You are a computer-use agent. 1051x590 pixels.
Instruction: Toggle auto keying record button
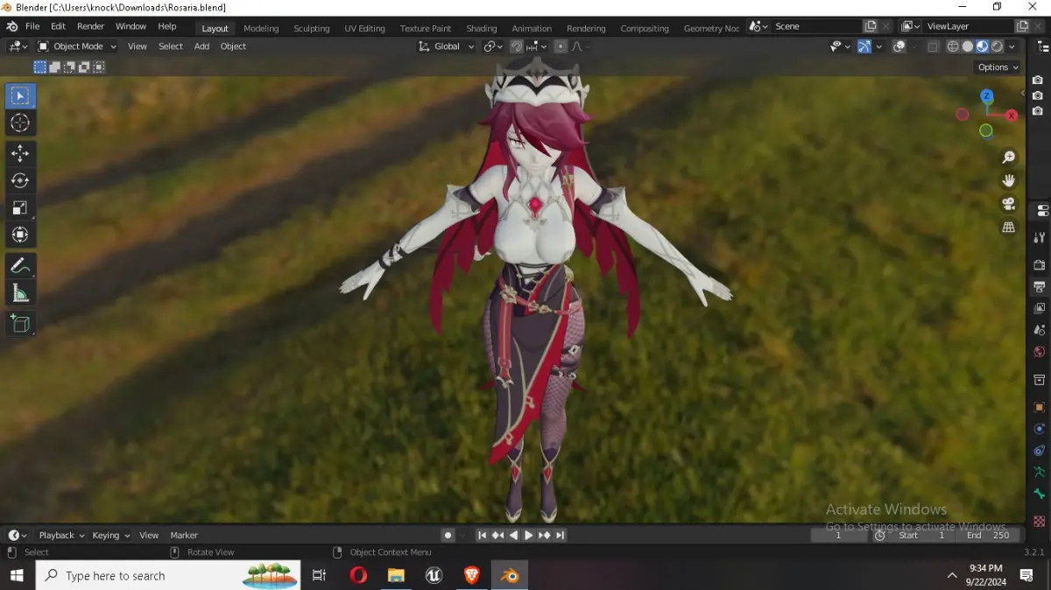(448, 535)
